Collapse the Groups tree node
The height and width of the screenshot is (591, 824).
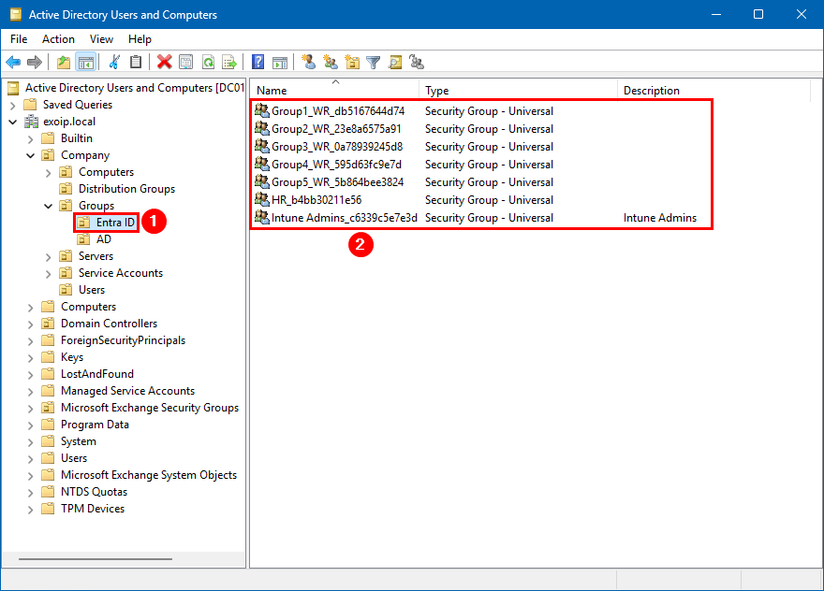(x=49, y=206)
